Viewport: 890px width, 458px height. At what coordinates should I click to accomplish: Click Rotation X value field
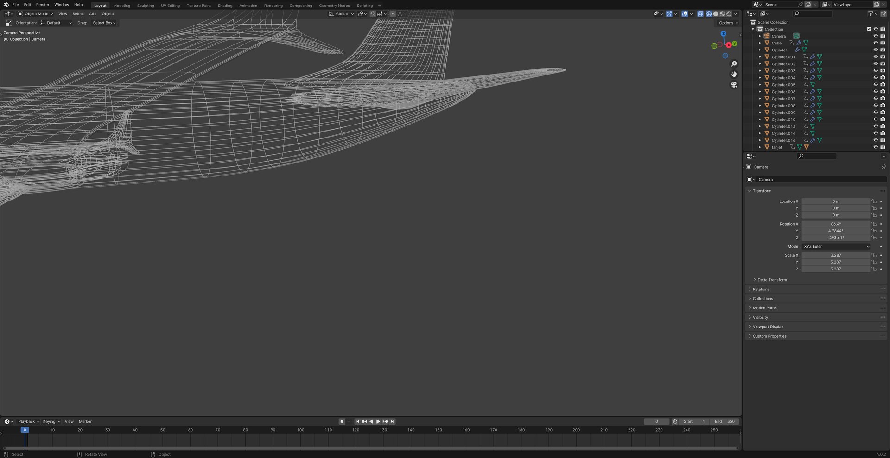coord(836,224)
